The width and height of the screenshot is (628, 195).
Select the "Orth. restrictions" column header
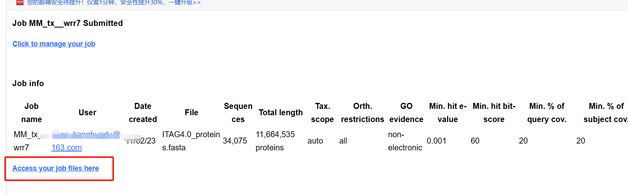363,112
